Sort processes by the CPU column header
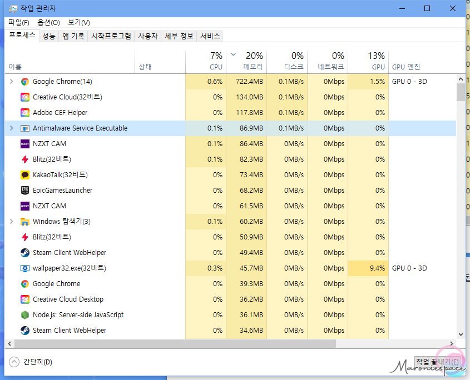The height and width of the screenshot is (380, 470). pyautogui.click(x=206, y=62)
